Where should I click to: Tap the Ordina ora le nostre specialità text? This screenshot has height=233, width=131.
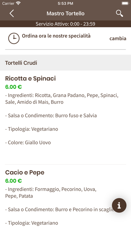(x=56, y=36)
